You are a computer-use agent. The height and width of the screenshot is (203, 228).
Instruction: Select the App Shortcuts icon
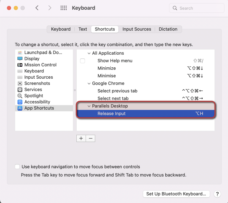click(20, 108)
